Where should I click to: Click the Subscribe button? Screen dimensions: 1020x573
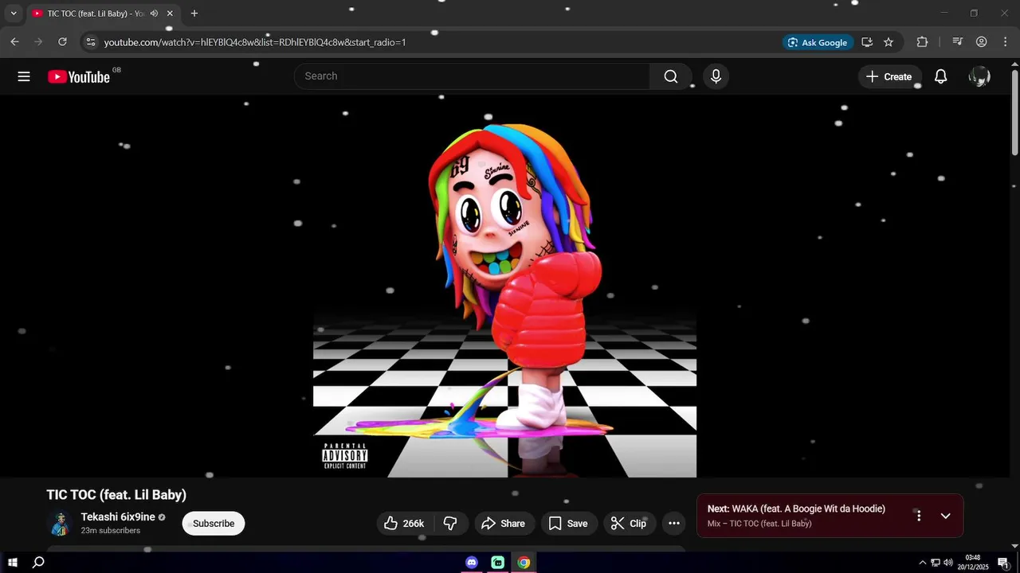(x=214, y=523)
